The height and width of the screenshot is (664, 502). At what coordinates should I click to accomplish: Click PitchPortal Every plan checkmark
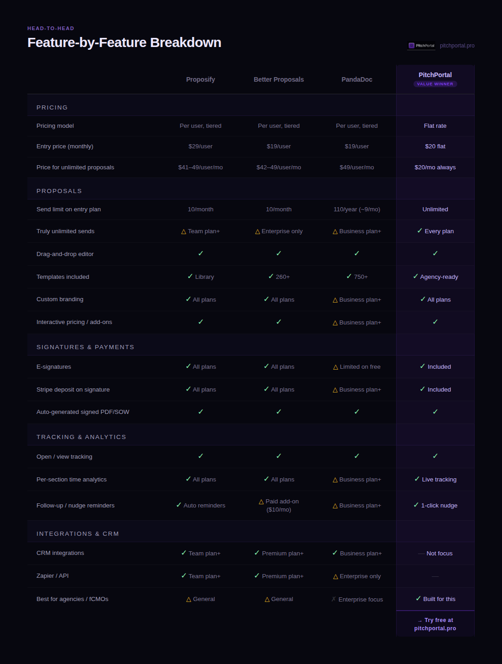(420, 231)
